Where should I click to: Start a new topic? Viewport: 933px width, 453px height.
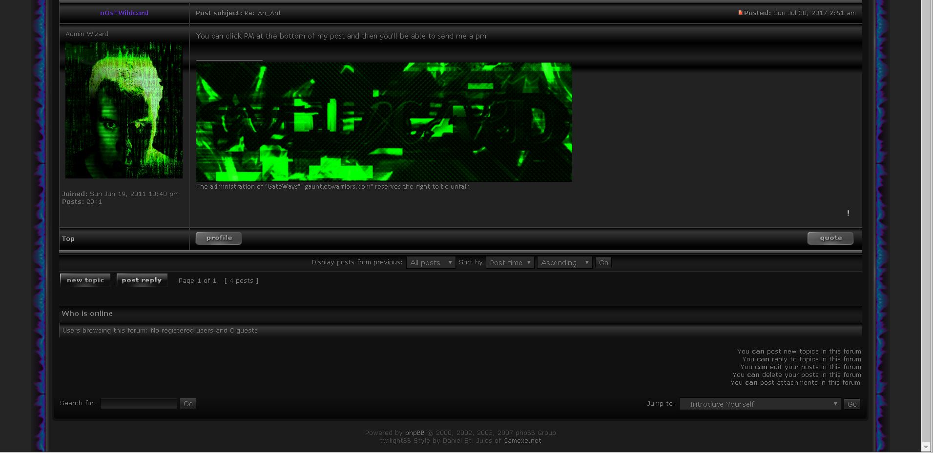85,280
